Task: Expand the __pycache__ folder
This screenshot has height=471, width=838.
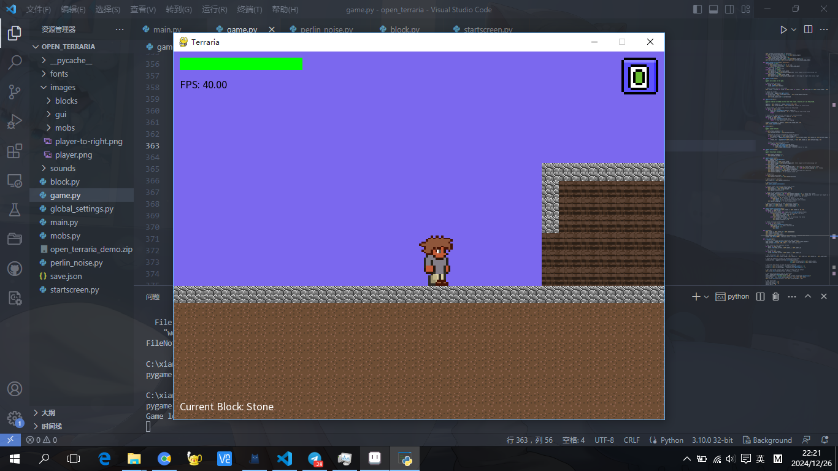Action: pyautogui.click(x=71, y=60)
